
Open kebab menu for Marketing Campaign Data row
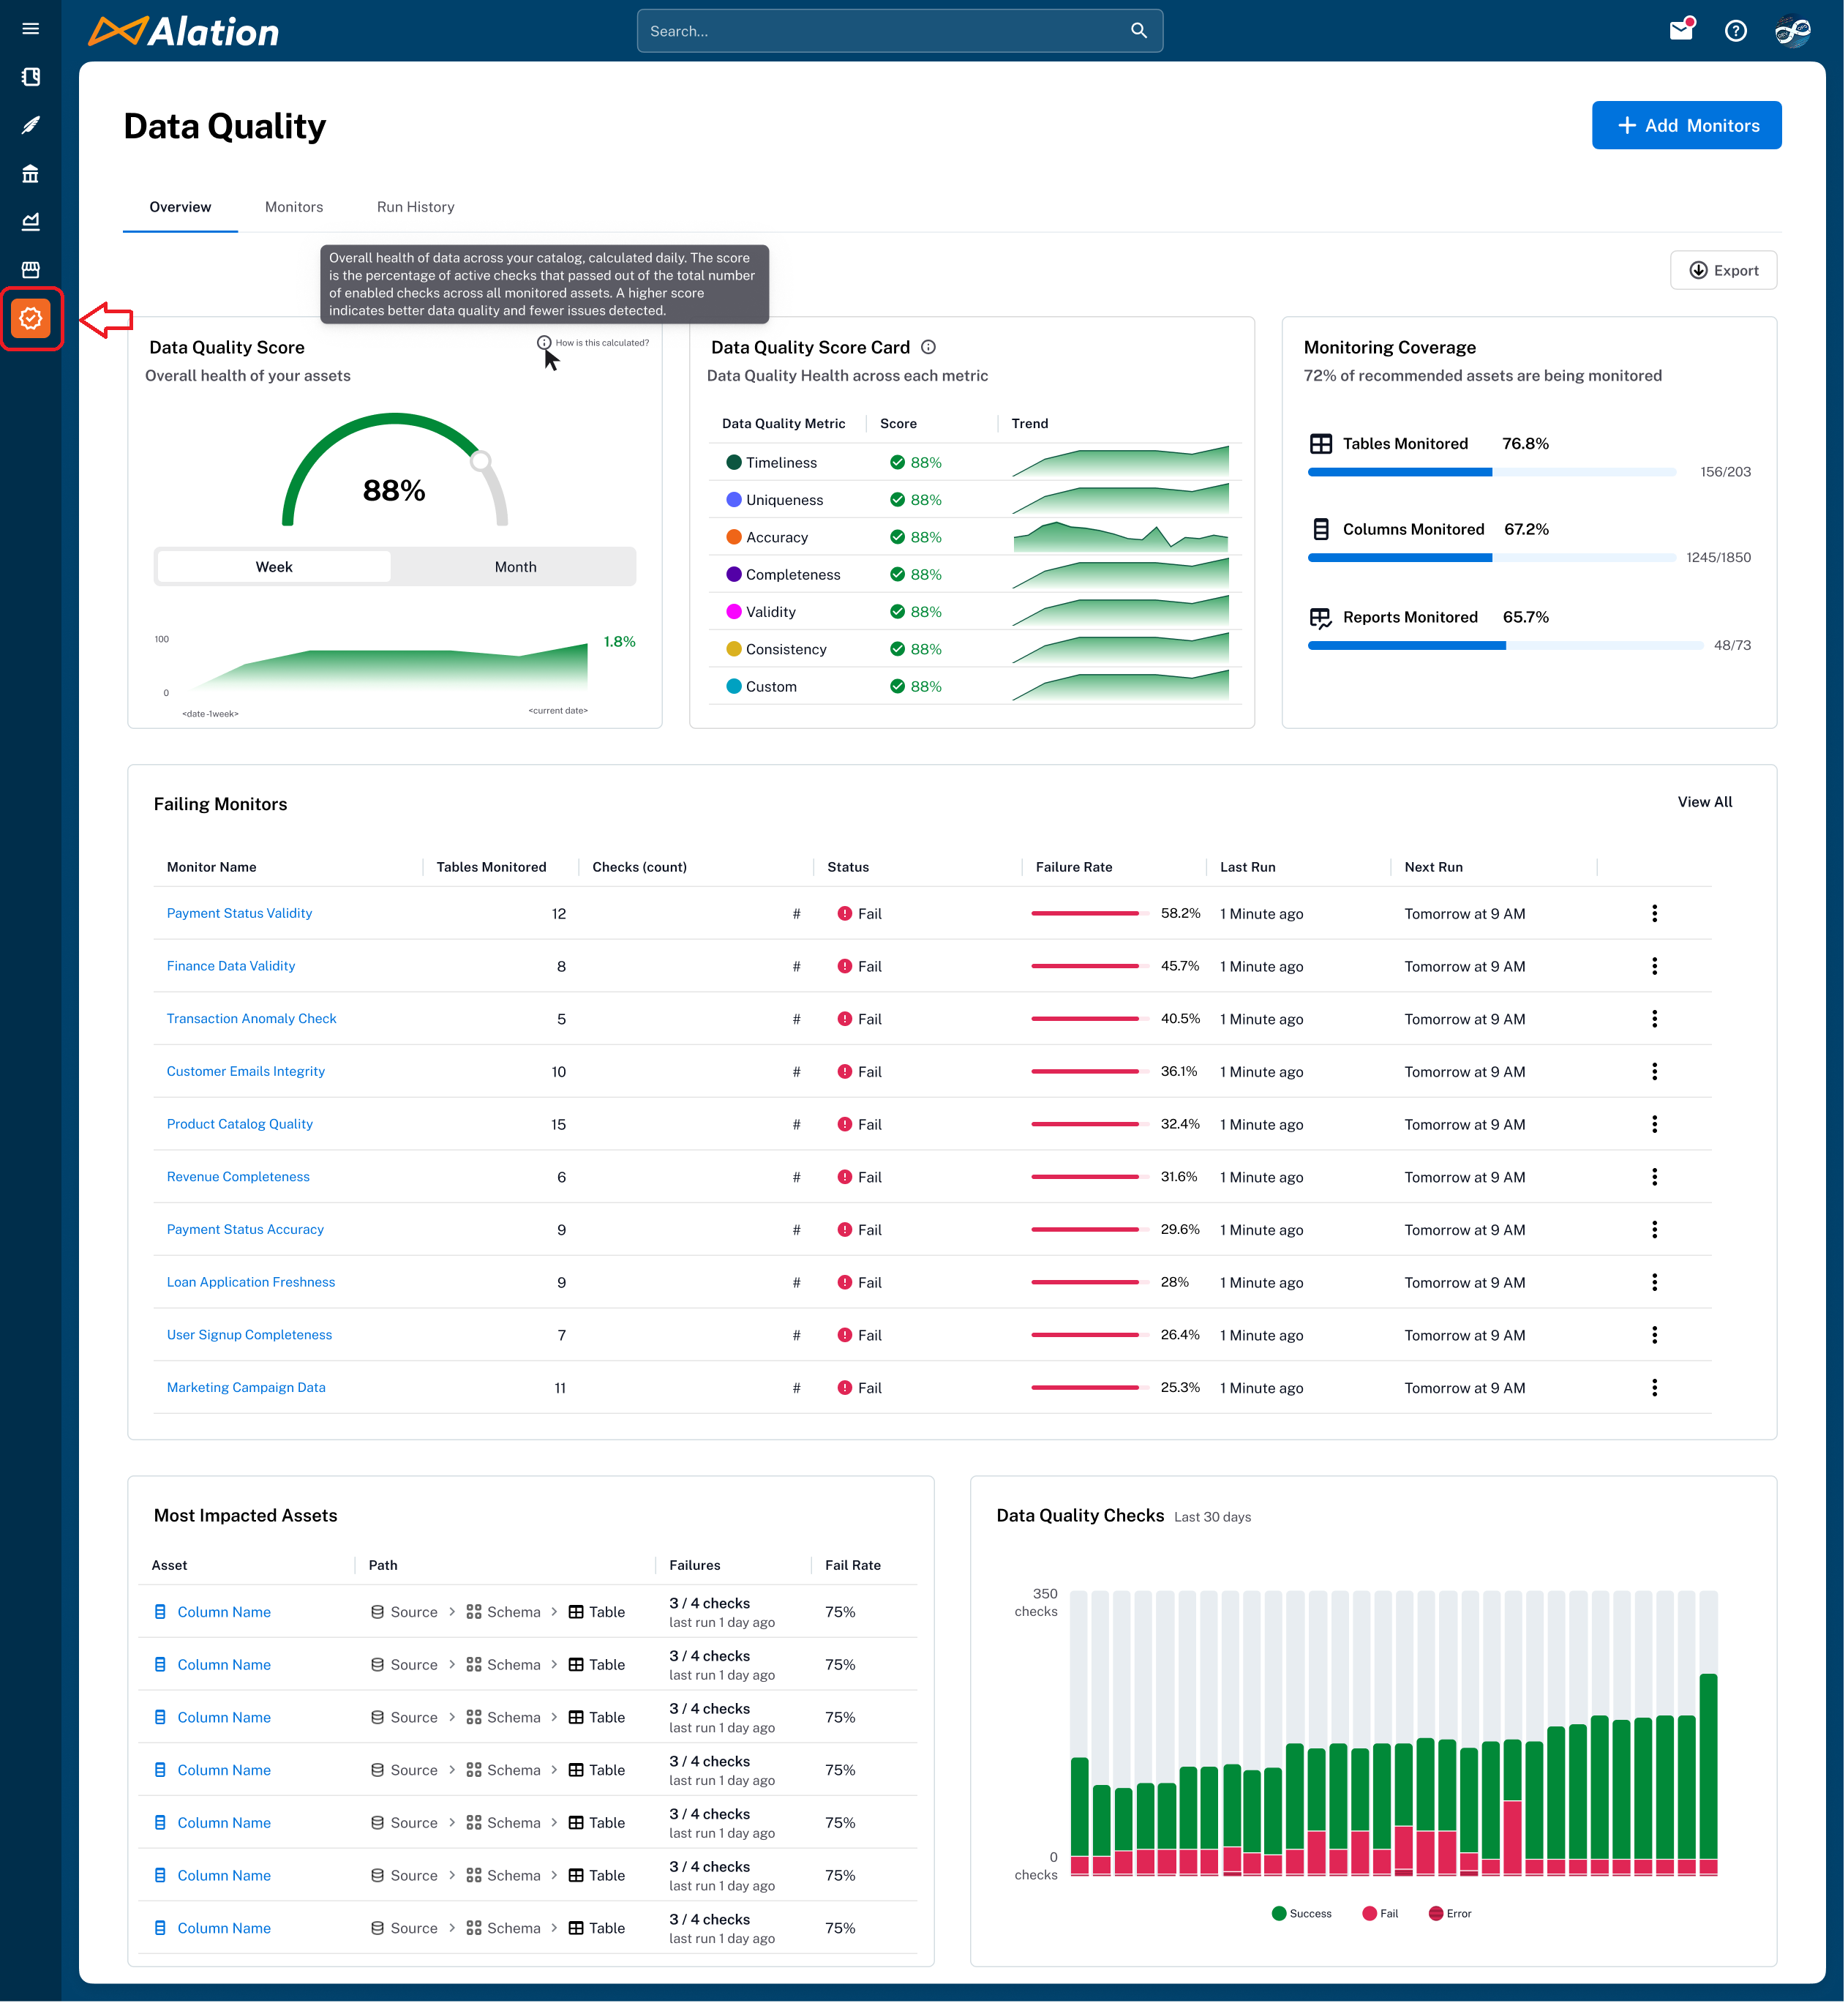pyautogui.click(x=1654, y=1388)
